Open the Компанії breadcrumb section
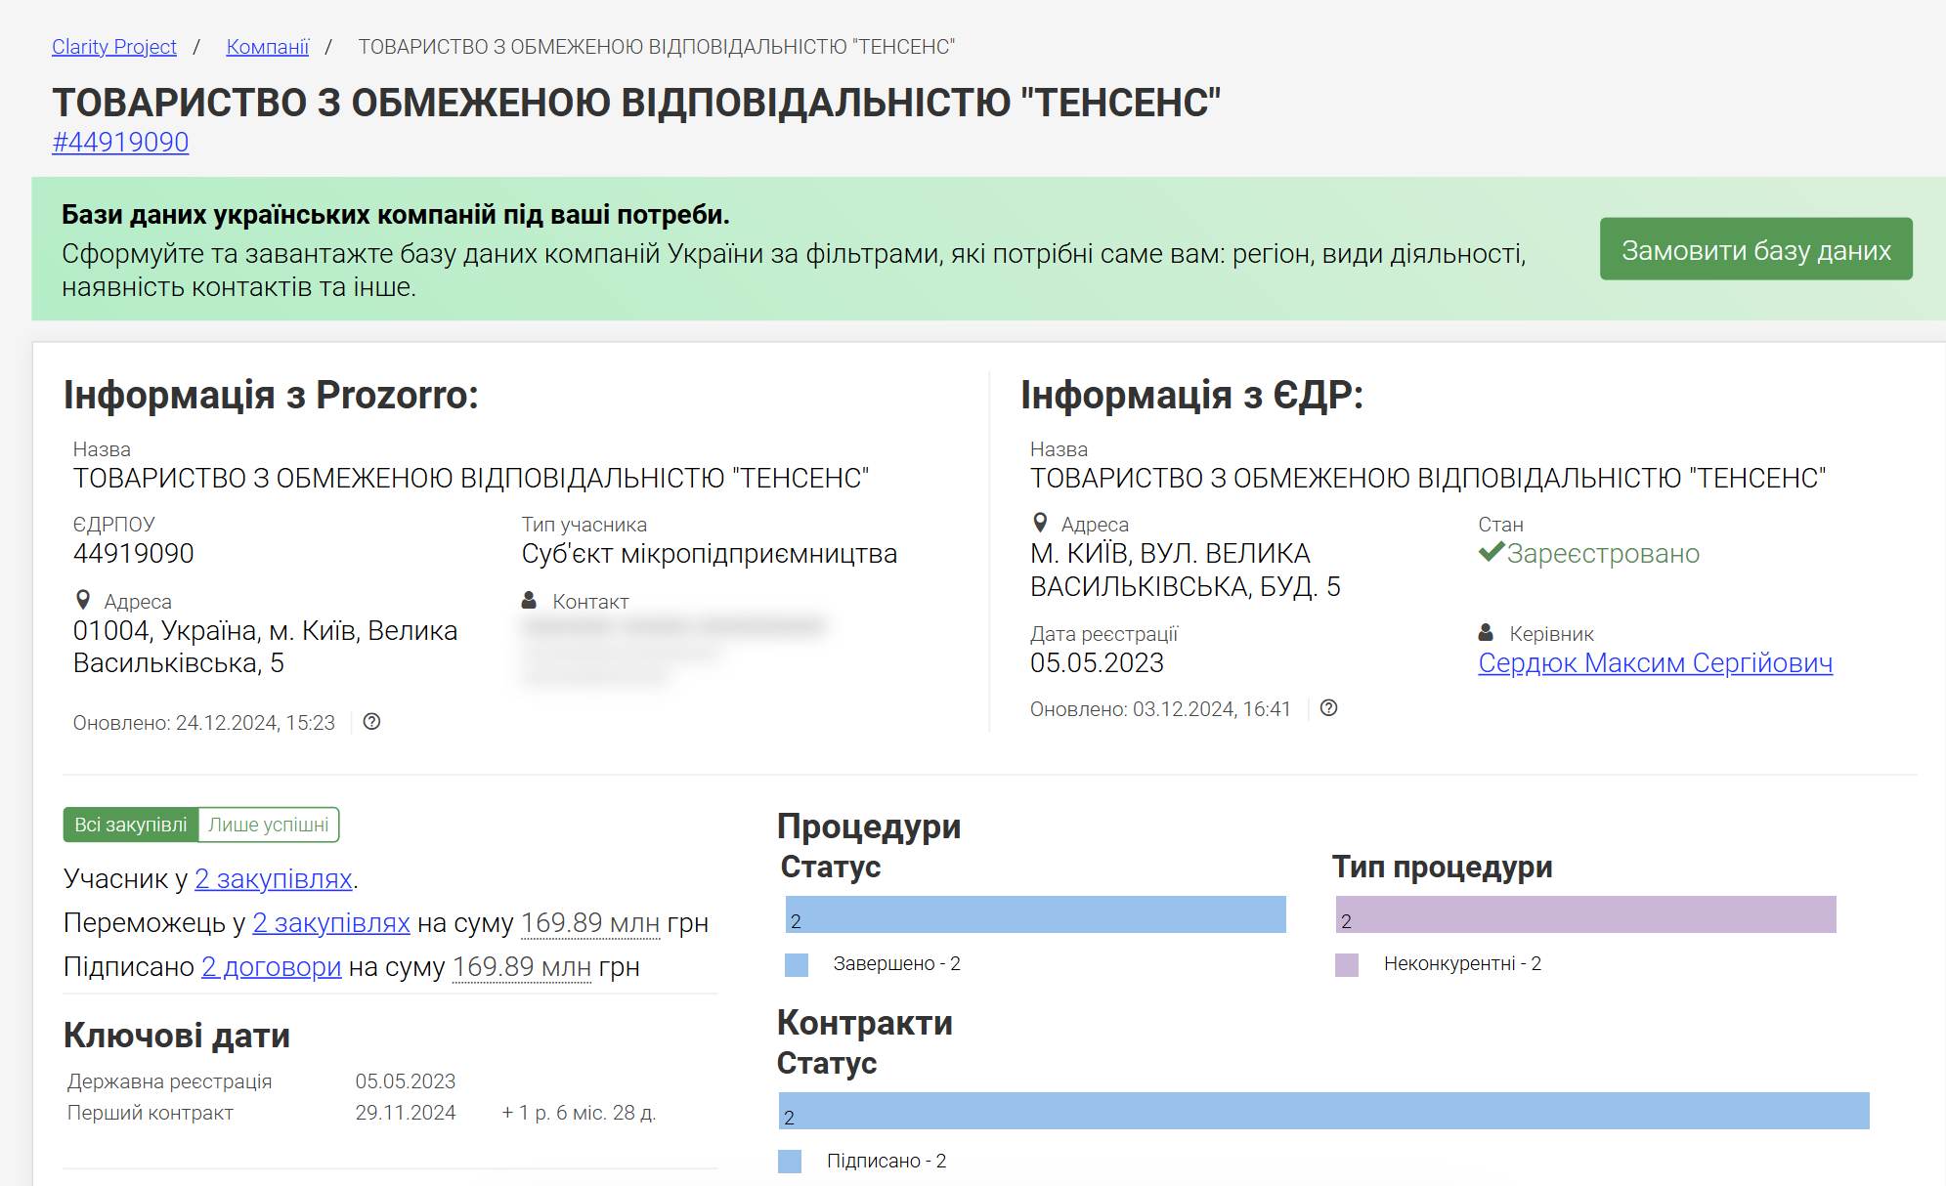Image resolution: width=1946 pixels, height=1186 pixels. (267, 46)
